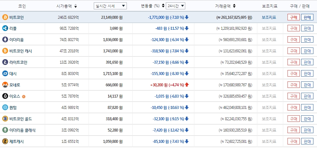Sort by 시가총액 column arrows
Screen dimensions: 317x148
(x=76, y=6)
